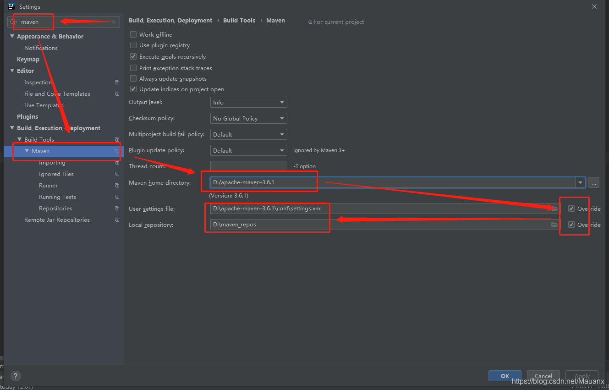
Task: Open the Checksum policy dropdown
Action: [248, 118]
